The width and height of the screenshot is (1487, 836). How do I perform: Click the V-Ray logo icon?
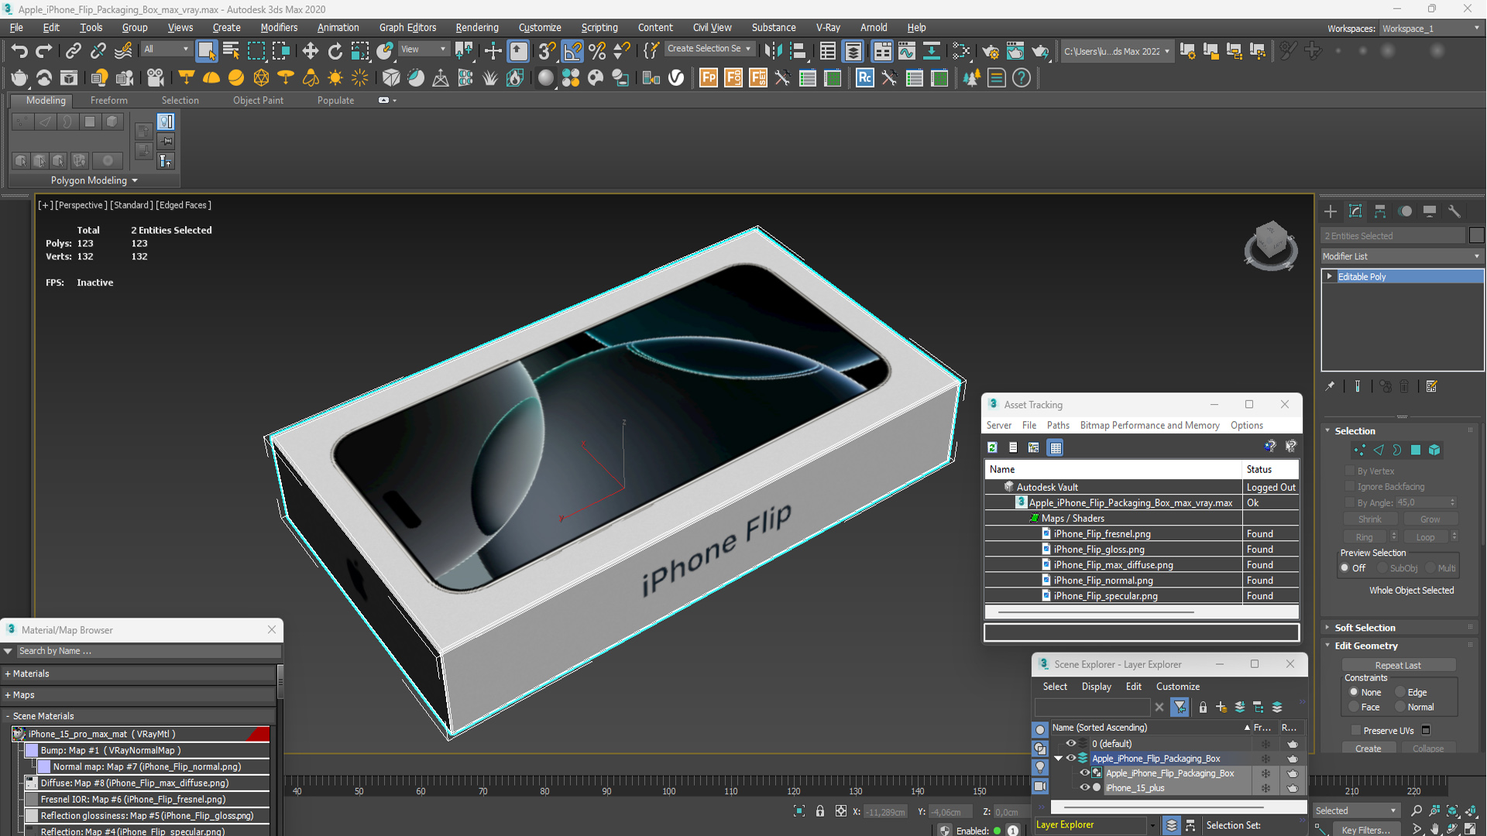tap(676, 78)
